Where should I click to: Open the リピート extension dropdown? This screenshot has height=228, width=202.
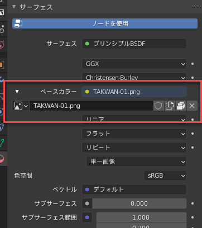(134, 148)
